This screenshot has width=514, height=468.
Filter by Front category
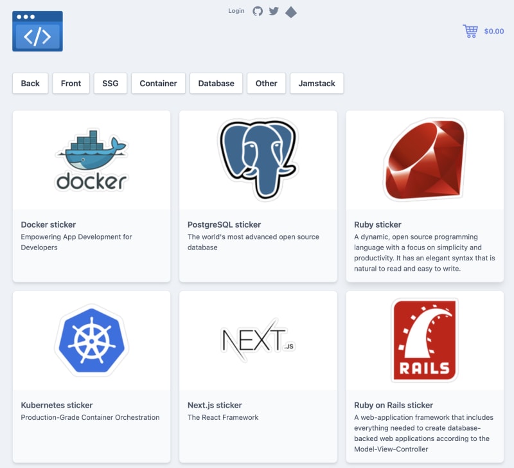coord(71,84)
